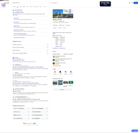Switch to Maps tab

click(x=24, y=6)
